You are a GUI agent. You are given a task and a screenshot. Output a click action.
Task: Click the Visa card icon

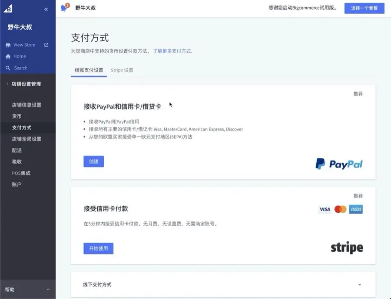(325, 209)
